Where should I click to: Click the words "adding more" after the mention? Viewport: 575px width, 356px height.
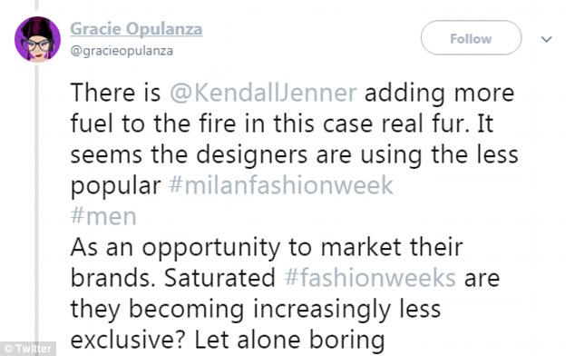point(439,93)
